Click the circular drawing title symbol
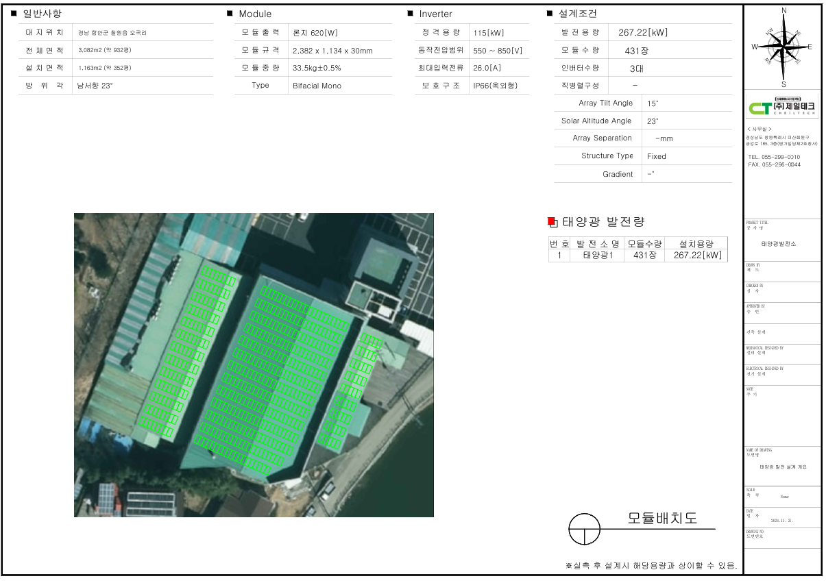Screen dimensions: 826x583 (x=584, y=530)
